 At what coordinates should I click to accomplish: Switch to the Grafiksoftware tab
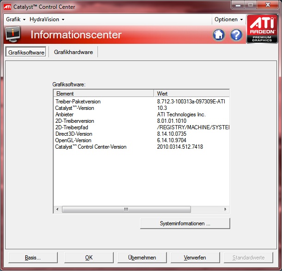coord(26,52)
